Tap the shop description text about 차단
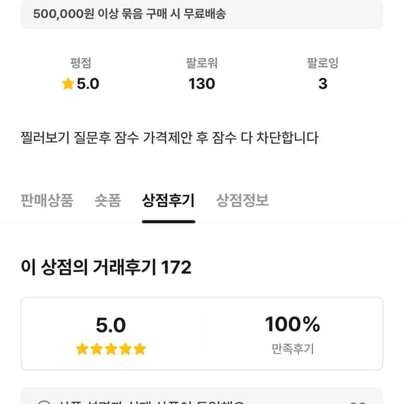The image size is (404, 404). tap(169, 138)
